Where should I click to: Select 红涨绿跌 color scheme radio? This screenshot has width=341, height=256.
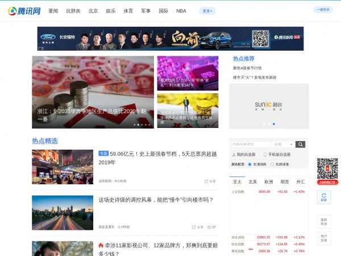(249, 164)
